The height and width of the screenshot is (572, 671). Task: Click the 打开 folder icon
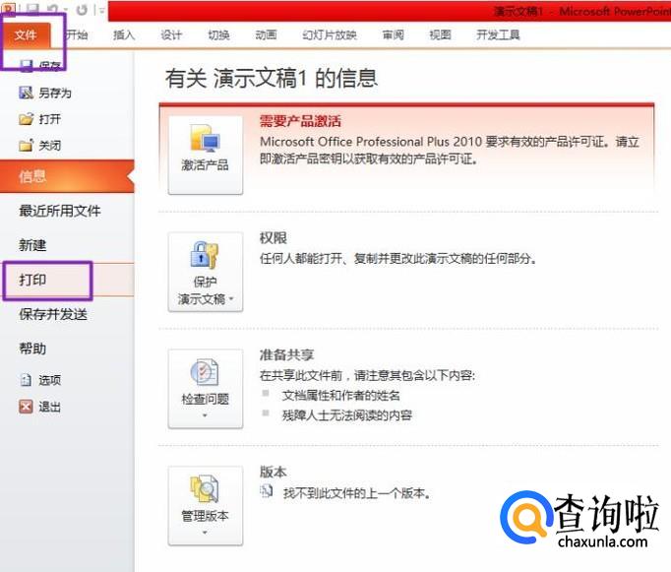click(x=26, y=118)
